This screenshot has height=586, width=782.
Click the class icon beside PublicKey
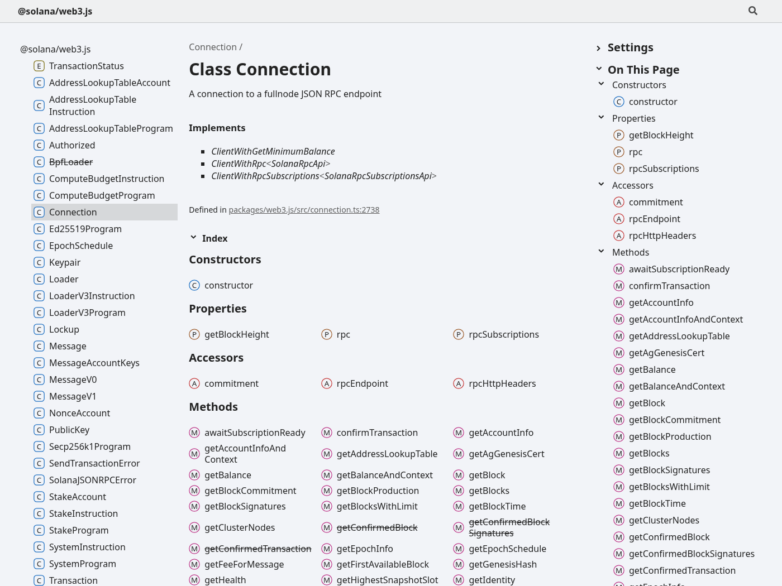click(39, 430)
